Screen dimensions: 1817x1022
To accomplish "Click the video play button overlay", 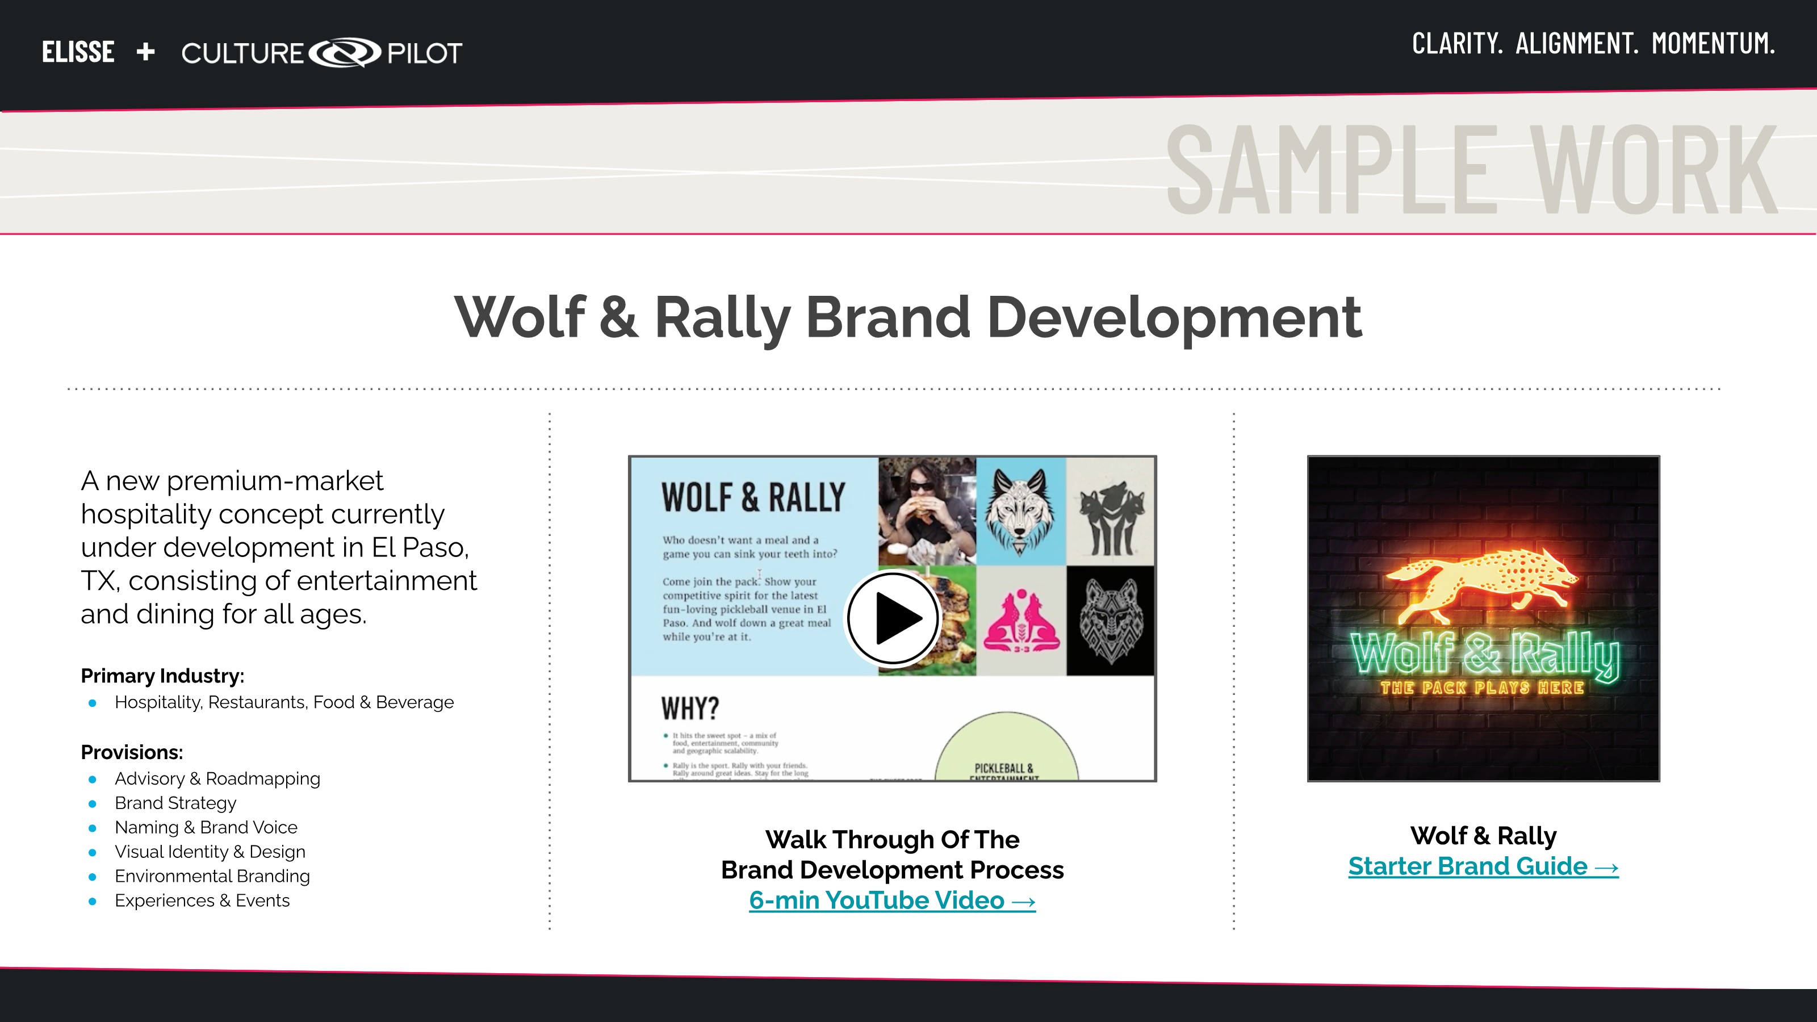I will [x=893, y=618].
